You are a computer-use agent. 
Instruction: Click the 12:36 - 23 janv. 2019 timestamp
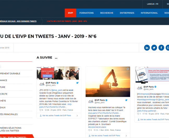53,110
